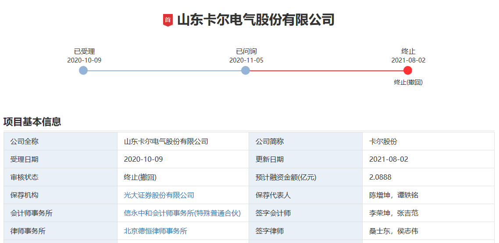Click the 预计融资金额(亿元) label cell
This screenshot has width=499, height=243.
(306, 177)
